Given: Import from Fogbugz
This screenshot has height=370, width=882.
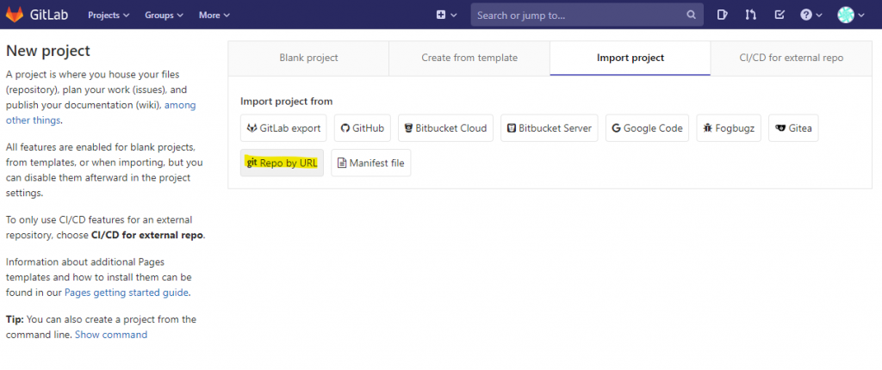Looking at the screenshot, I should 729,128.
